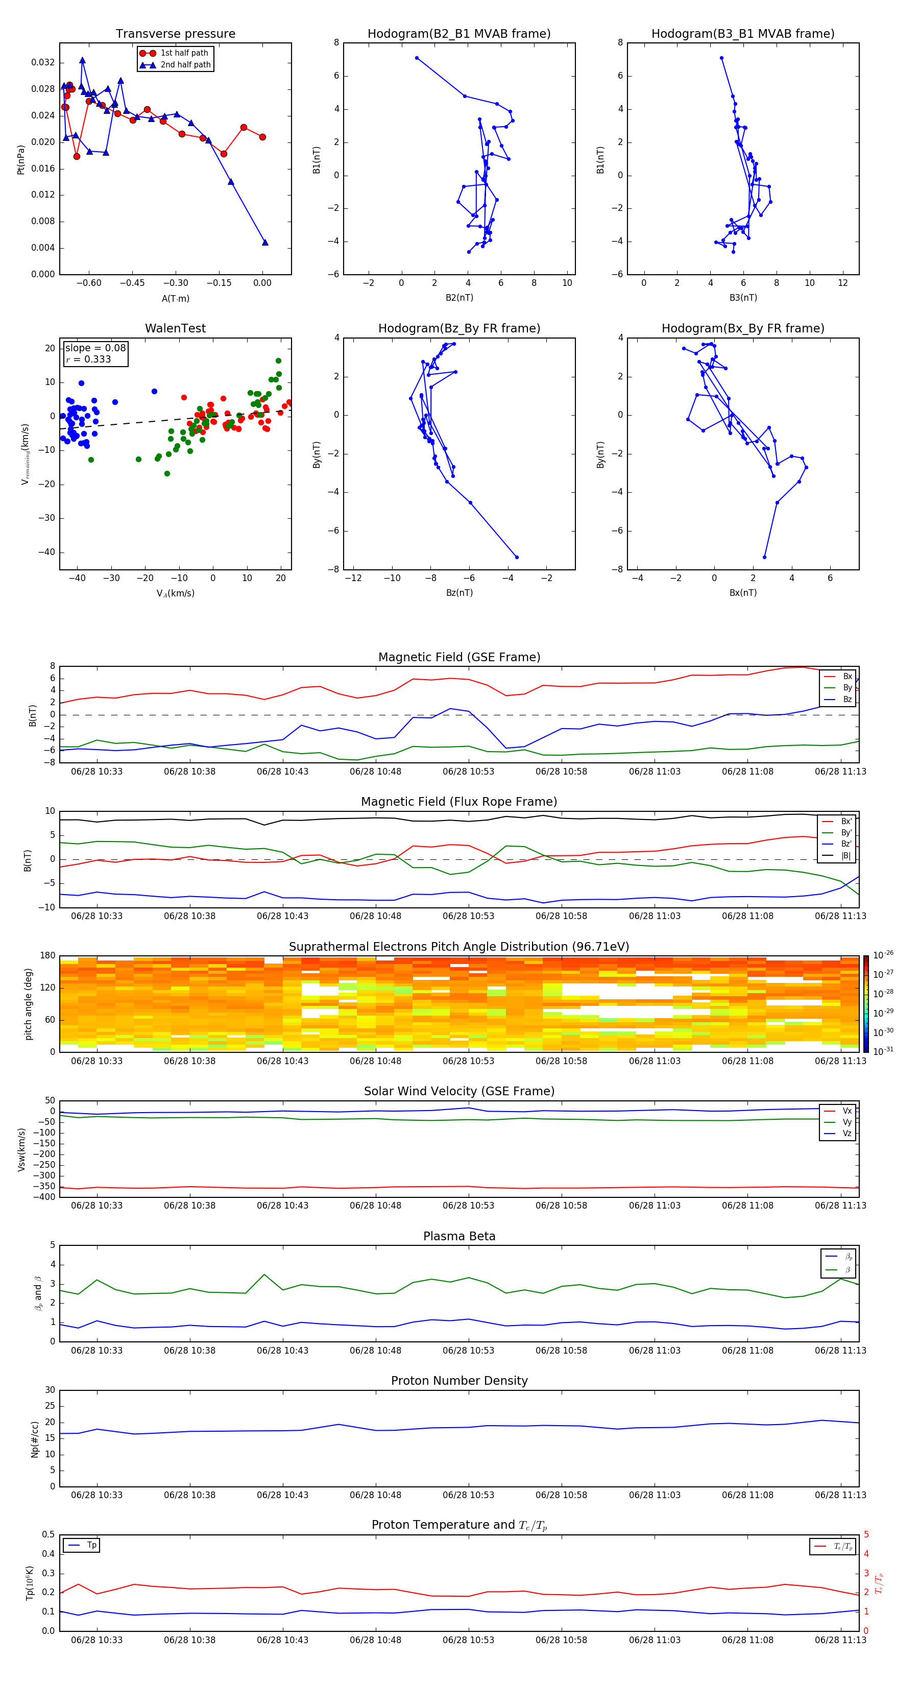Select the '2nd half path' legend entry
This screenshot has width=919, height=1685.
point(175,65)
